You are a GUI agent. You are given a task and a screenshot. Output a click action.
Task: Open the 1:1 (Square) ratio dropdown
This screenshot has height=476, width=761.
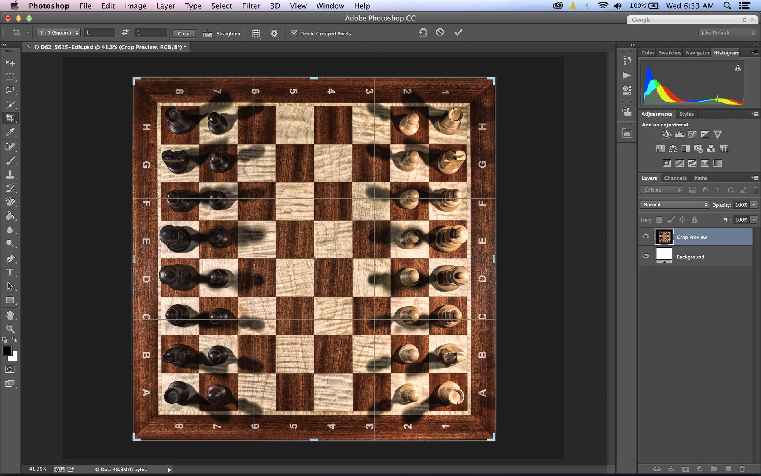pyautogui.click(x=58, y=33)
